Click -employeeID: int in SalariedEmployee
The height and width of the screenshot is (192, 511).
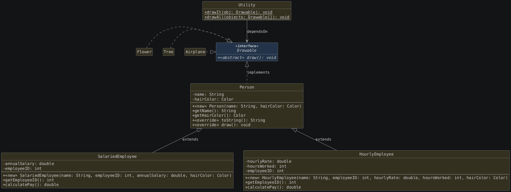pyautogui.click(x=22, y=168)
